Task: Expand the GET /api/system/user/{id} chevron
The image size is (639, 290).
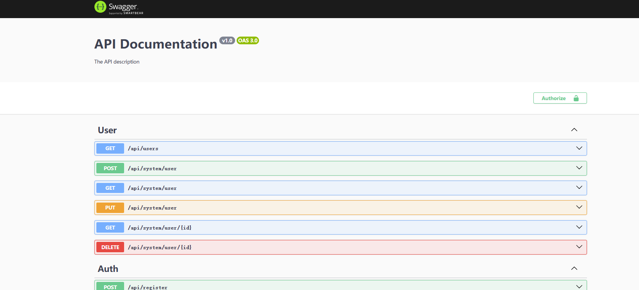Action: [579, 227]
